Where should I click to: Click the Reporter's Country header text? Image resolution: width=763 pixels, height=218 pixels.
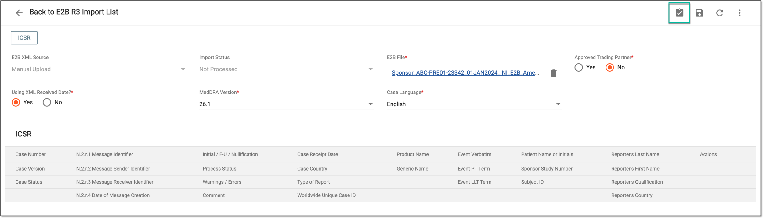point(632,195)
